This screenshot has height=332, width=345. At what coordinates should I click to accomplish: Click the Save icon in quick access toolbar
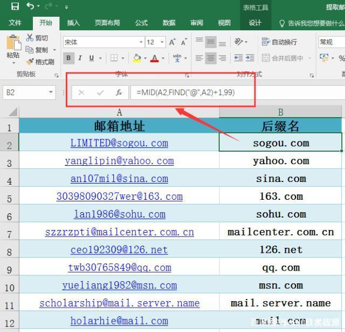(x=15, y=6)
